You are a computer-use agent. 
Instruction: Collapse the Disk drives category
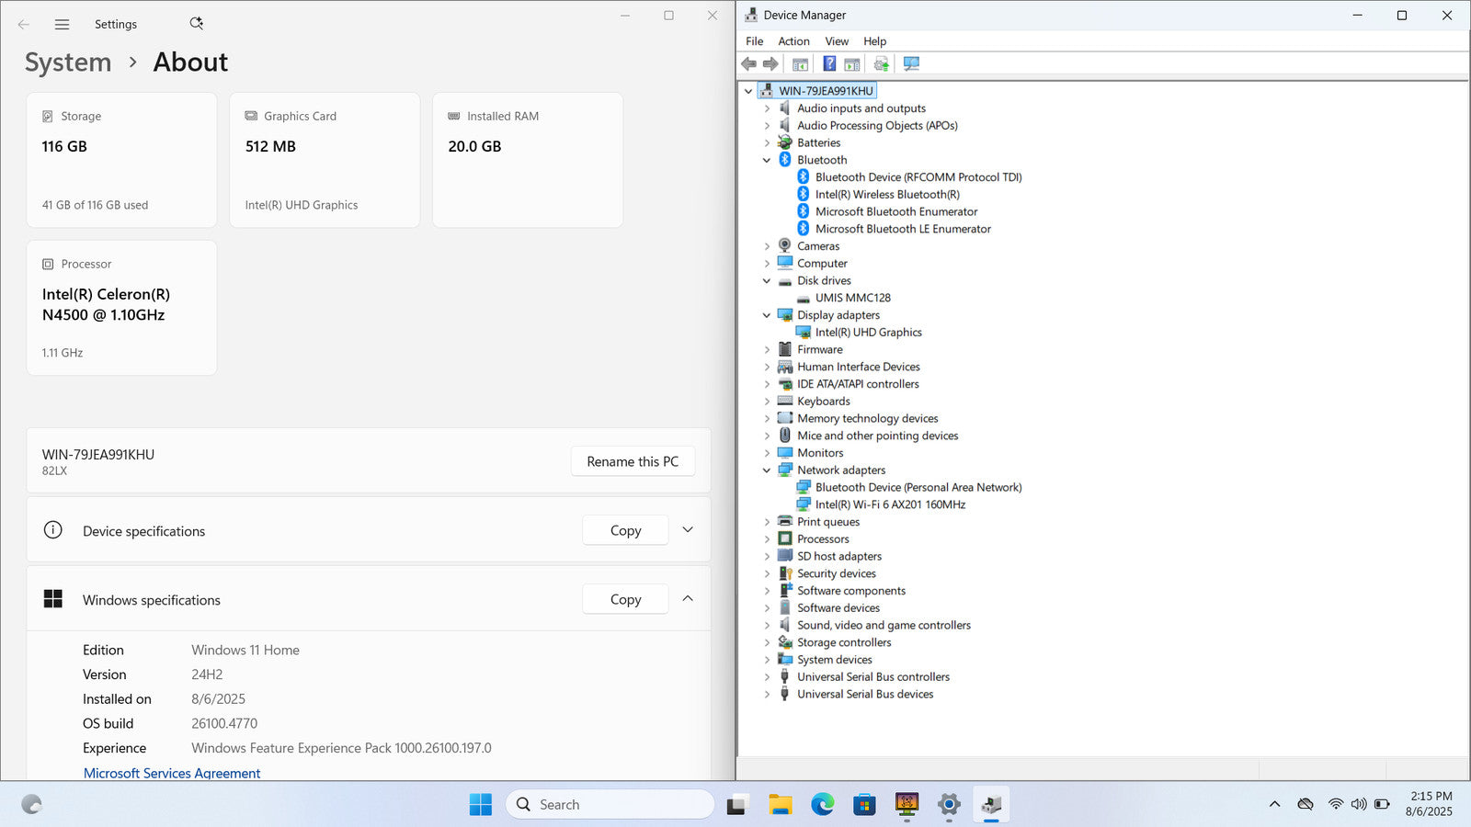(767, 281)
